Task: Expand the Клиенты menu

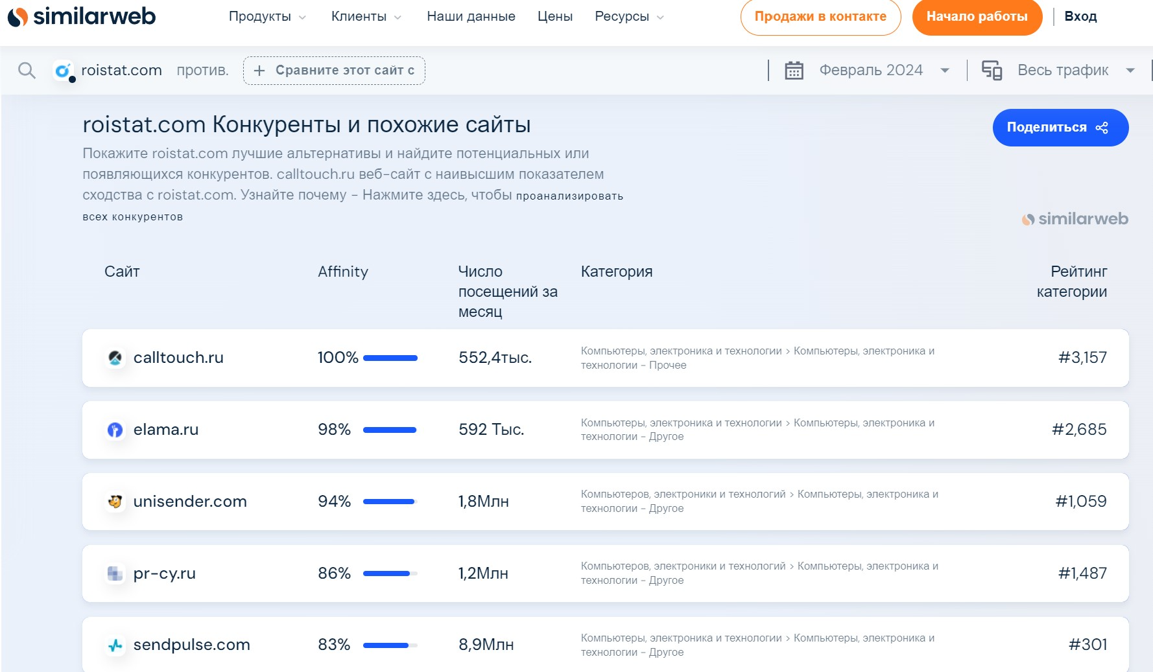Action: 366,17
